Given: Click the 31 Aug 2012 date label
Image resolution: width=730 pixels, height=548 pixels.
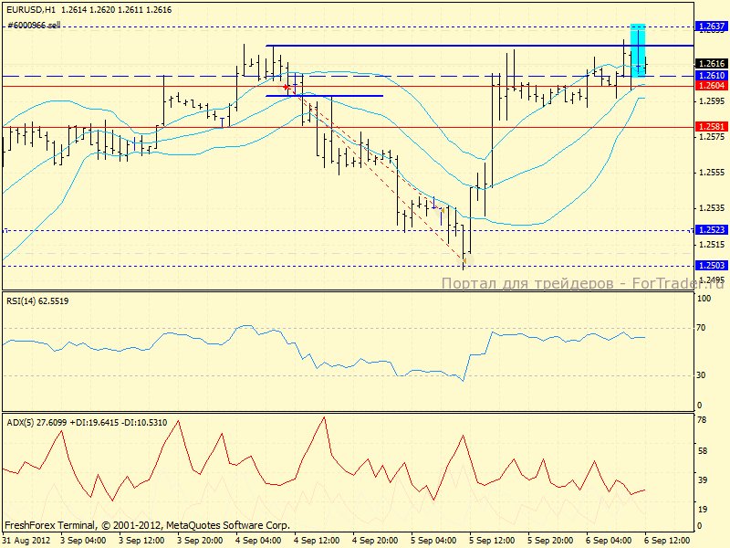Looking at the screenshot, I should (26, 541).
